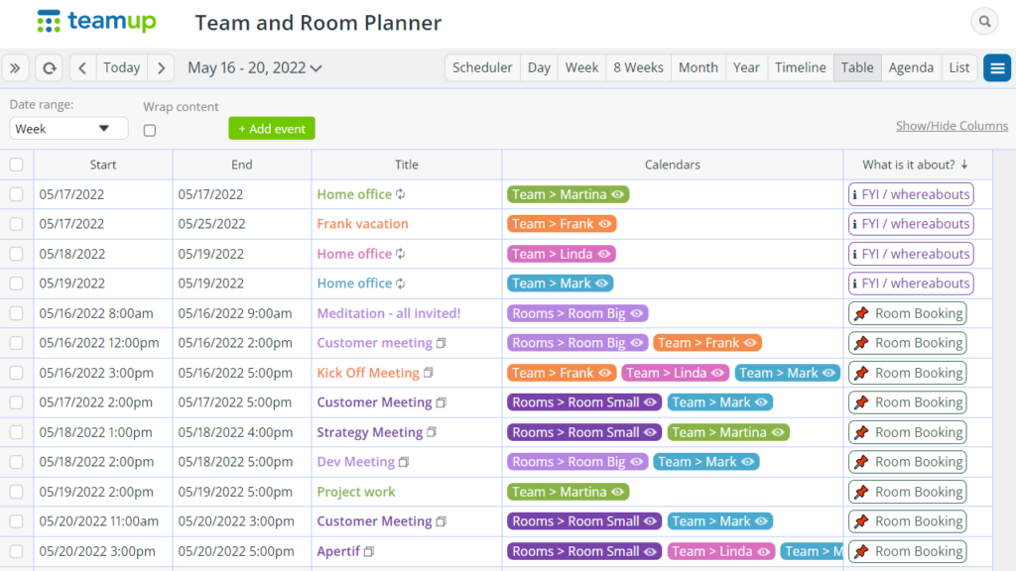Open the blue hamburger menu
The width and height of the screenshot is (1016, 571).
997,67
